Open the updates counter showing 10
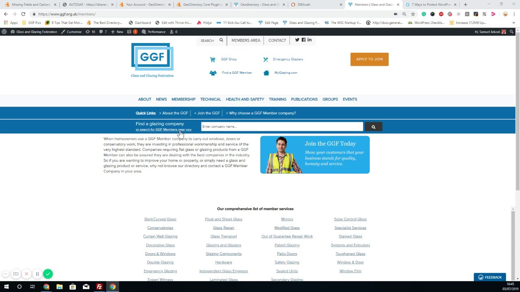 click(x=90, y=32)
